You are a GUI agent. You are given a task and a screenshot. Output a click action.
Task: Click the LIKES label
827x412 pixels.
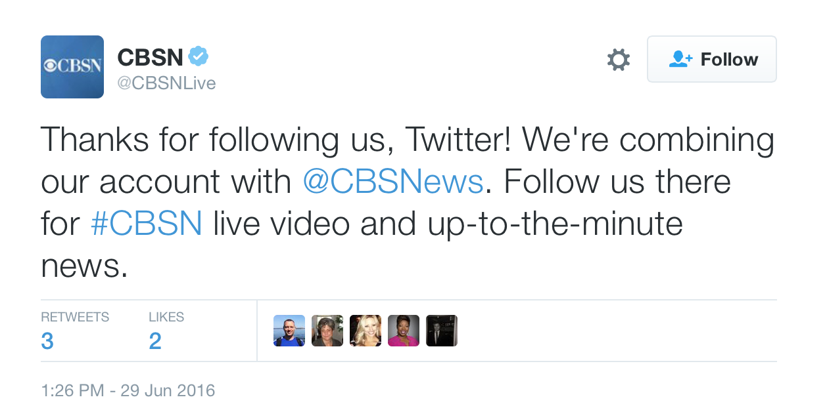(166, 317)
